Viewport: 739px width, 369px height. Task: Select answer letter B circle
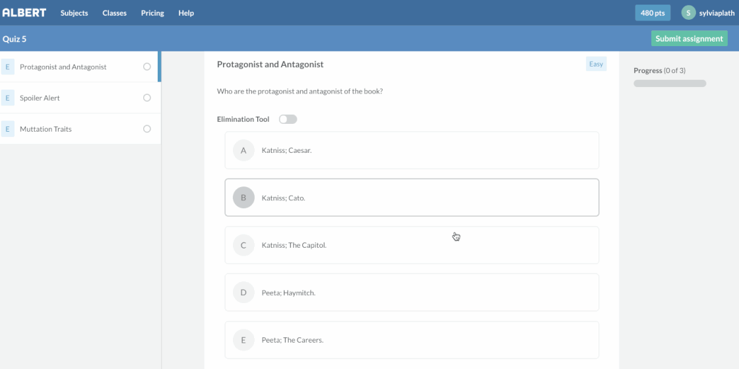click(243, 198)
